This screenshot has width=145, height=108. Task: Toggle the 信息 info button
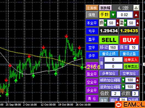[92, 15]
